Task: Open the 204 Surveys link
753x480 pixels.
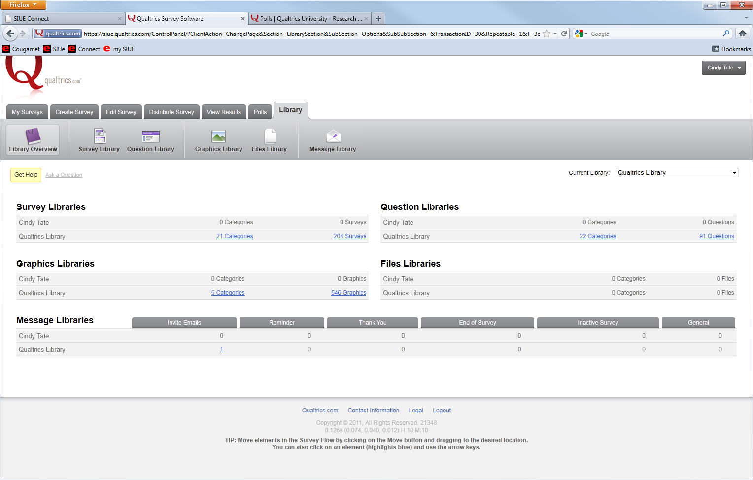Action: pyautogui.click(x=349, y=236)
